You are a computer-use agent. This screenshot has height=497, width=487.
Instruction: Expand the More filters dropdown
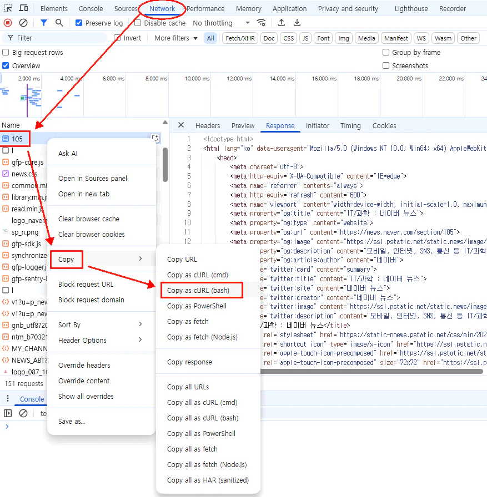click(176, 38)
